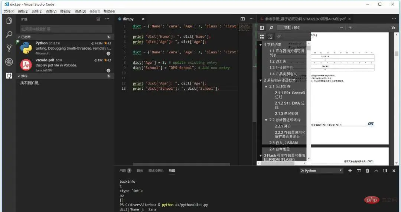Add a new terminal with plus icon
This screenshot has width=401, height=212.
(350, 171)
